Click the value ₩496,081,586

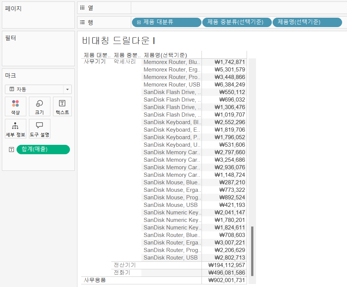click(227, 273)
